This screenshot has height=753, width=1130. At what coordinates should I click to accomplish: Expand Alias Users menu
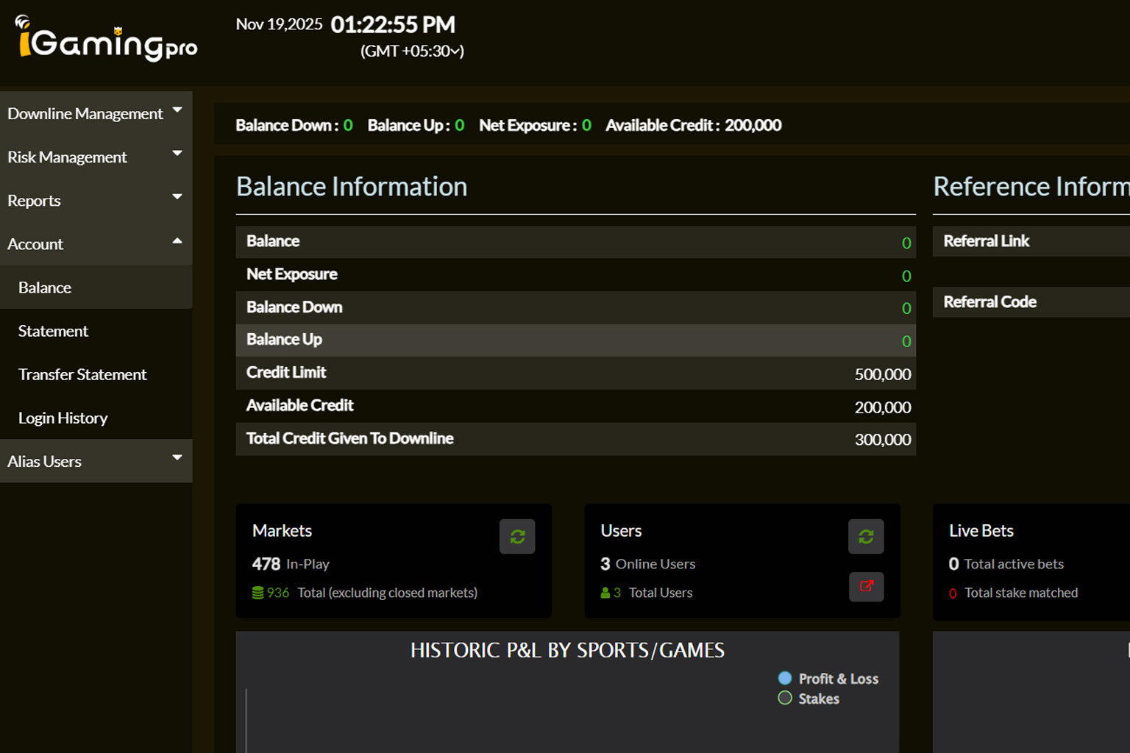click(96, 461)
